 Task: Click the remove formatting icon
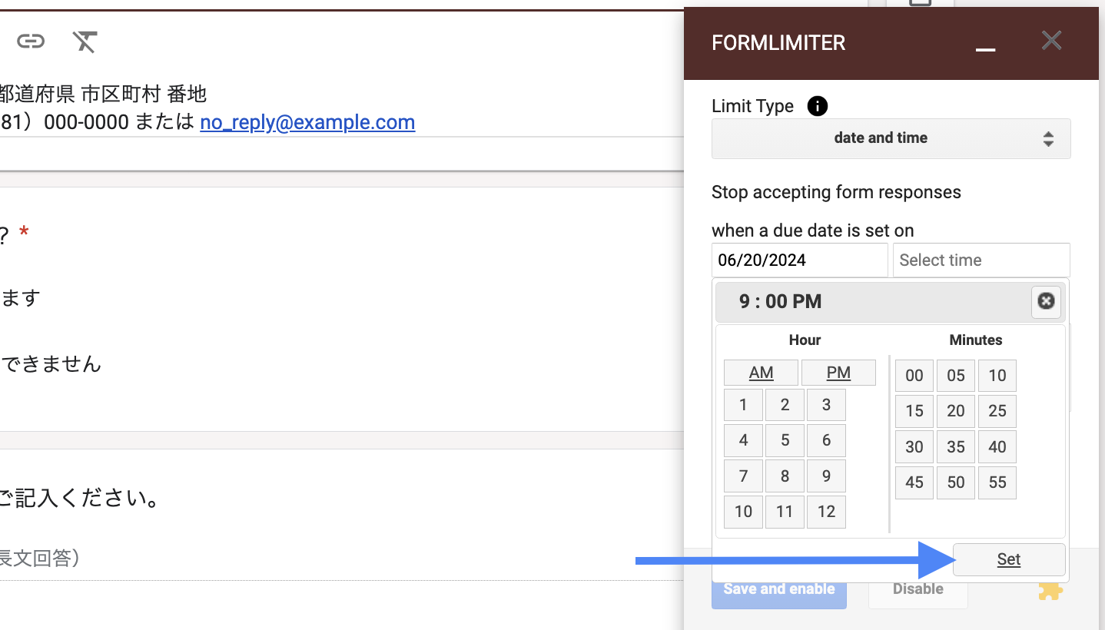pyautogui.click(x=85, y=41)
